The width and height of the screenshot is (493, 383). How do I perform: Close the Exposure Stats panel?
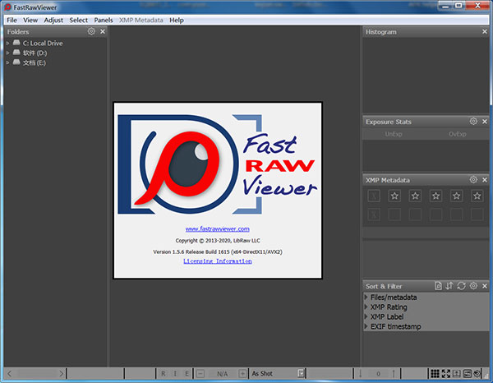tap(485, 122)
